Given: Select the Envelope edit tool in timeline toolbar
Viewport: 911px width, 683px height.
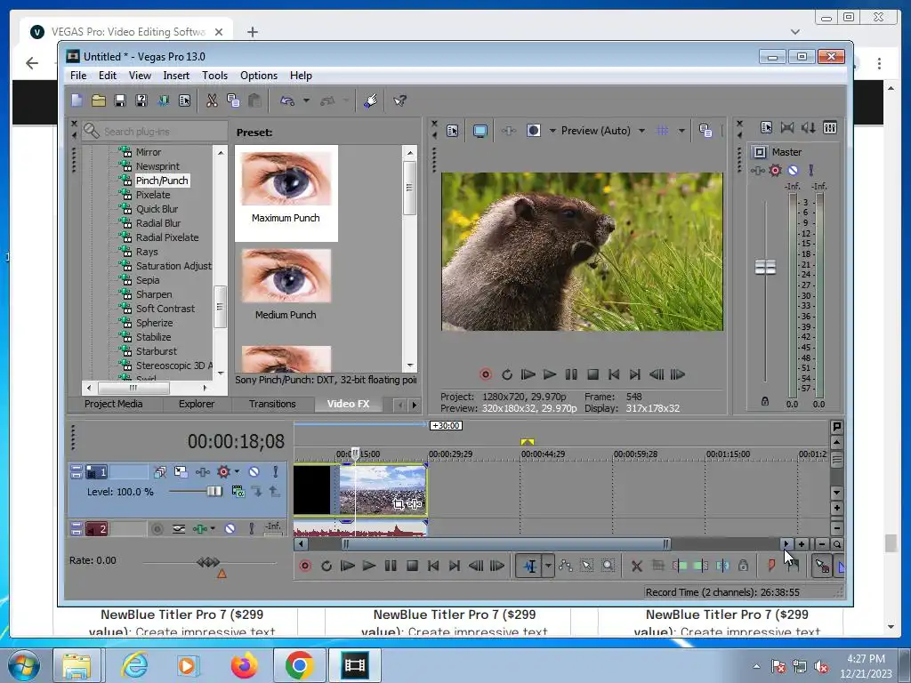Looking at the screenshot, I should coord(565,566).
